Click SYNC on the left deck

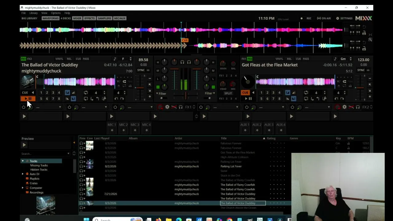[141, 70]
